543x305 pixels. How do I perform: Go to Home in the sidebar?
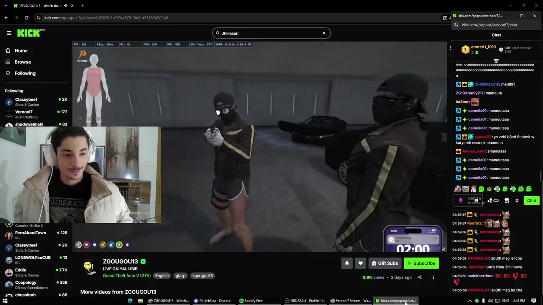coord(21,50)
